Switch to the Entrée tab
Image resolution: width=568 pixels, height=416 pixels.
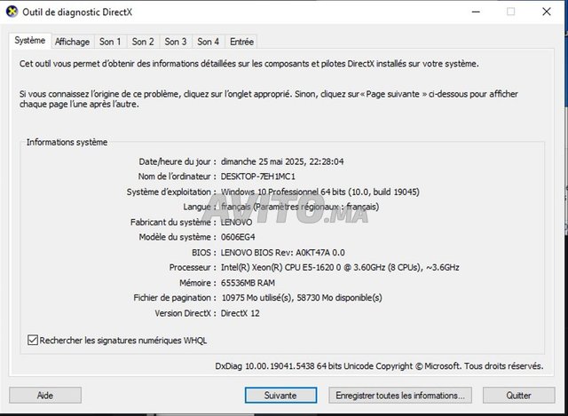click(x=241, y=42)
